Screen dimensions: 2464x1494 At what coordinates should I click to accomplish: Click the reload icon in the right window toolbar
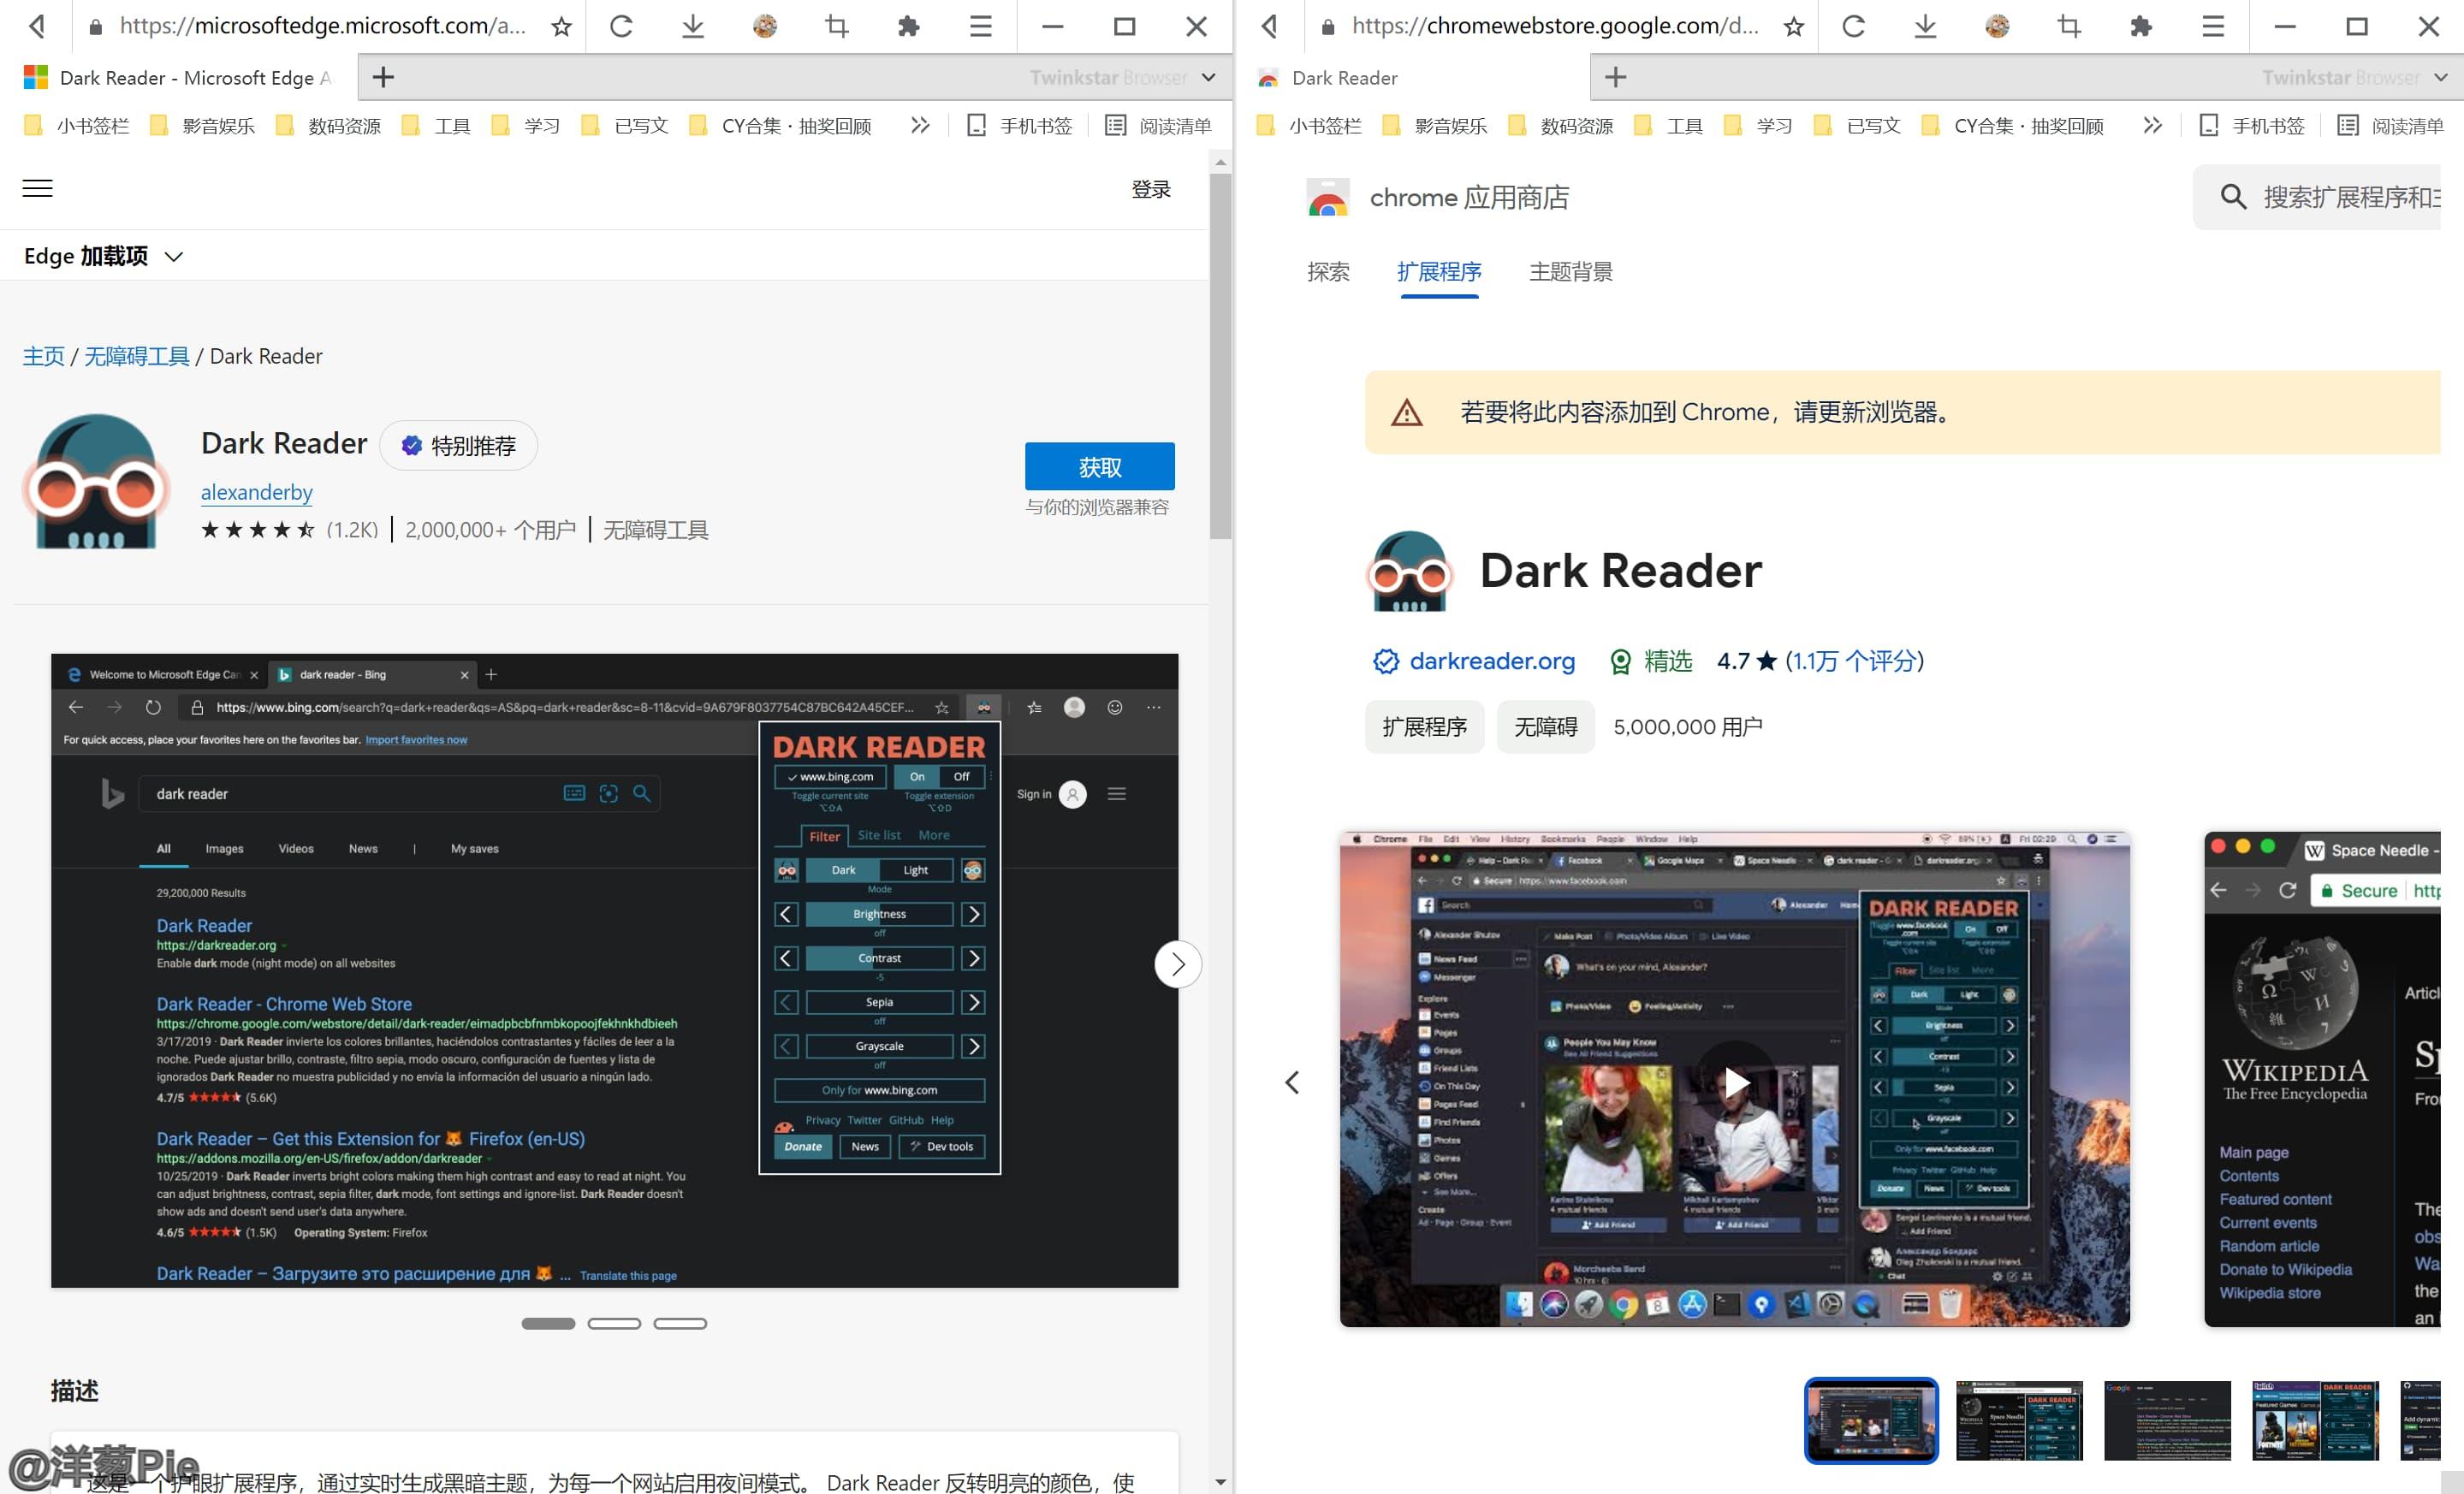click(1855, 26)
